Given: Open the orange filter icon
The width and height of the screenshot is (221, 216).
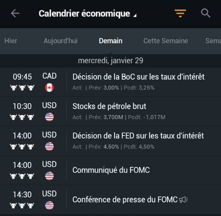Looking at the screenshot, I should pos(180,13).
